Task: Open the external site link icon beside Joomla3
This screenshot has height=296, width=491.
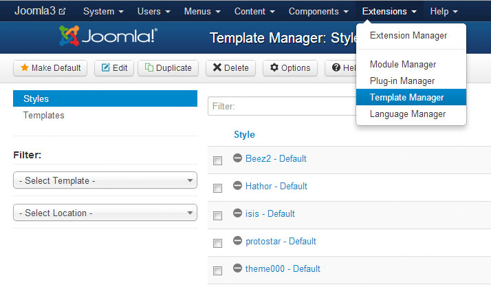Action: coord(63,12)
